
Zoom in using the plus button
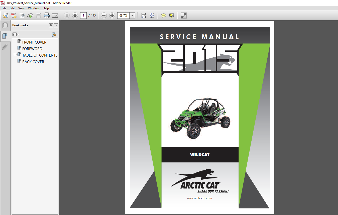pyautogui.click(x=112, y=16)
